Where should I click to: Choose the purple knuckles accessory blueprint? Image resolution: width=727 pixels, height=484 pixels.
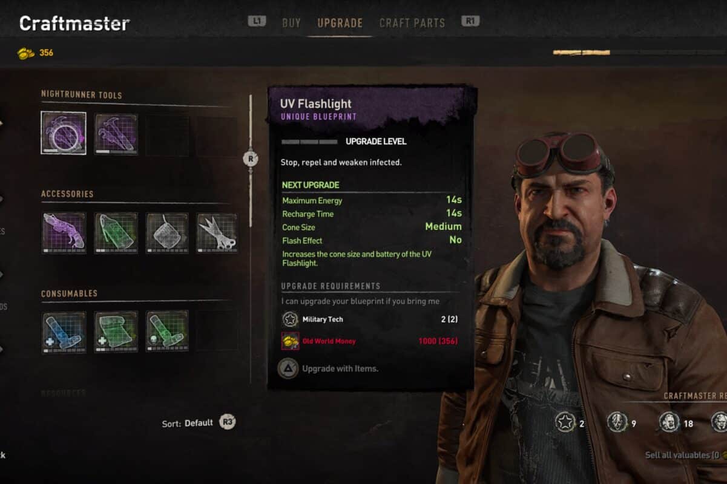[64, 232]
